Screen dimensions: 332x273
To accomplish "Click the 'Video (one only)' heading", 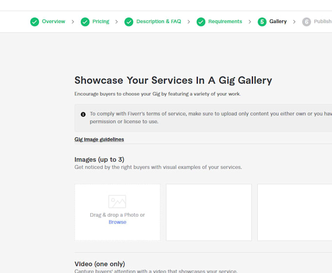I will (x=100, y=264).
